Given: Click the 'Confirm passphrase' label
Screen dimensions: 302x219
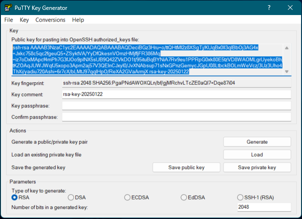Looking at the screenshot, I should 35,117.
